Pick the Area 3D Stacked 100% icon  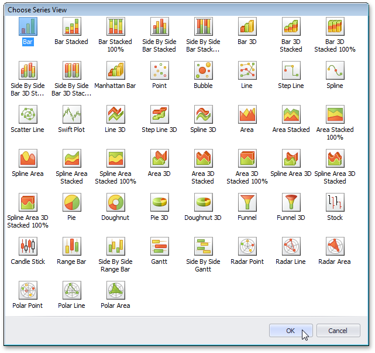click(x=247, y=158)
